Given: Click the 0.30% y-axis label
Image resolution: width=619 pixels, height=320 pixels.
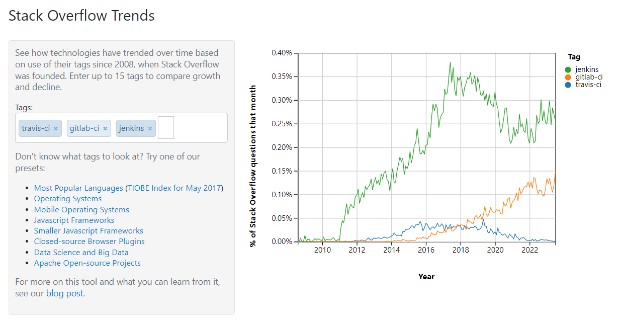Looking at the screenshot, I should (x=282, y=100).
